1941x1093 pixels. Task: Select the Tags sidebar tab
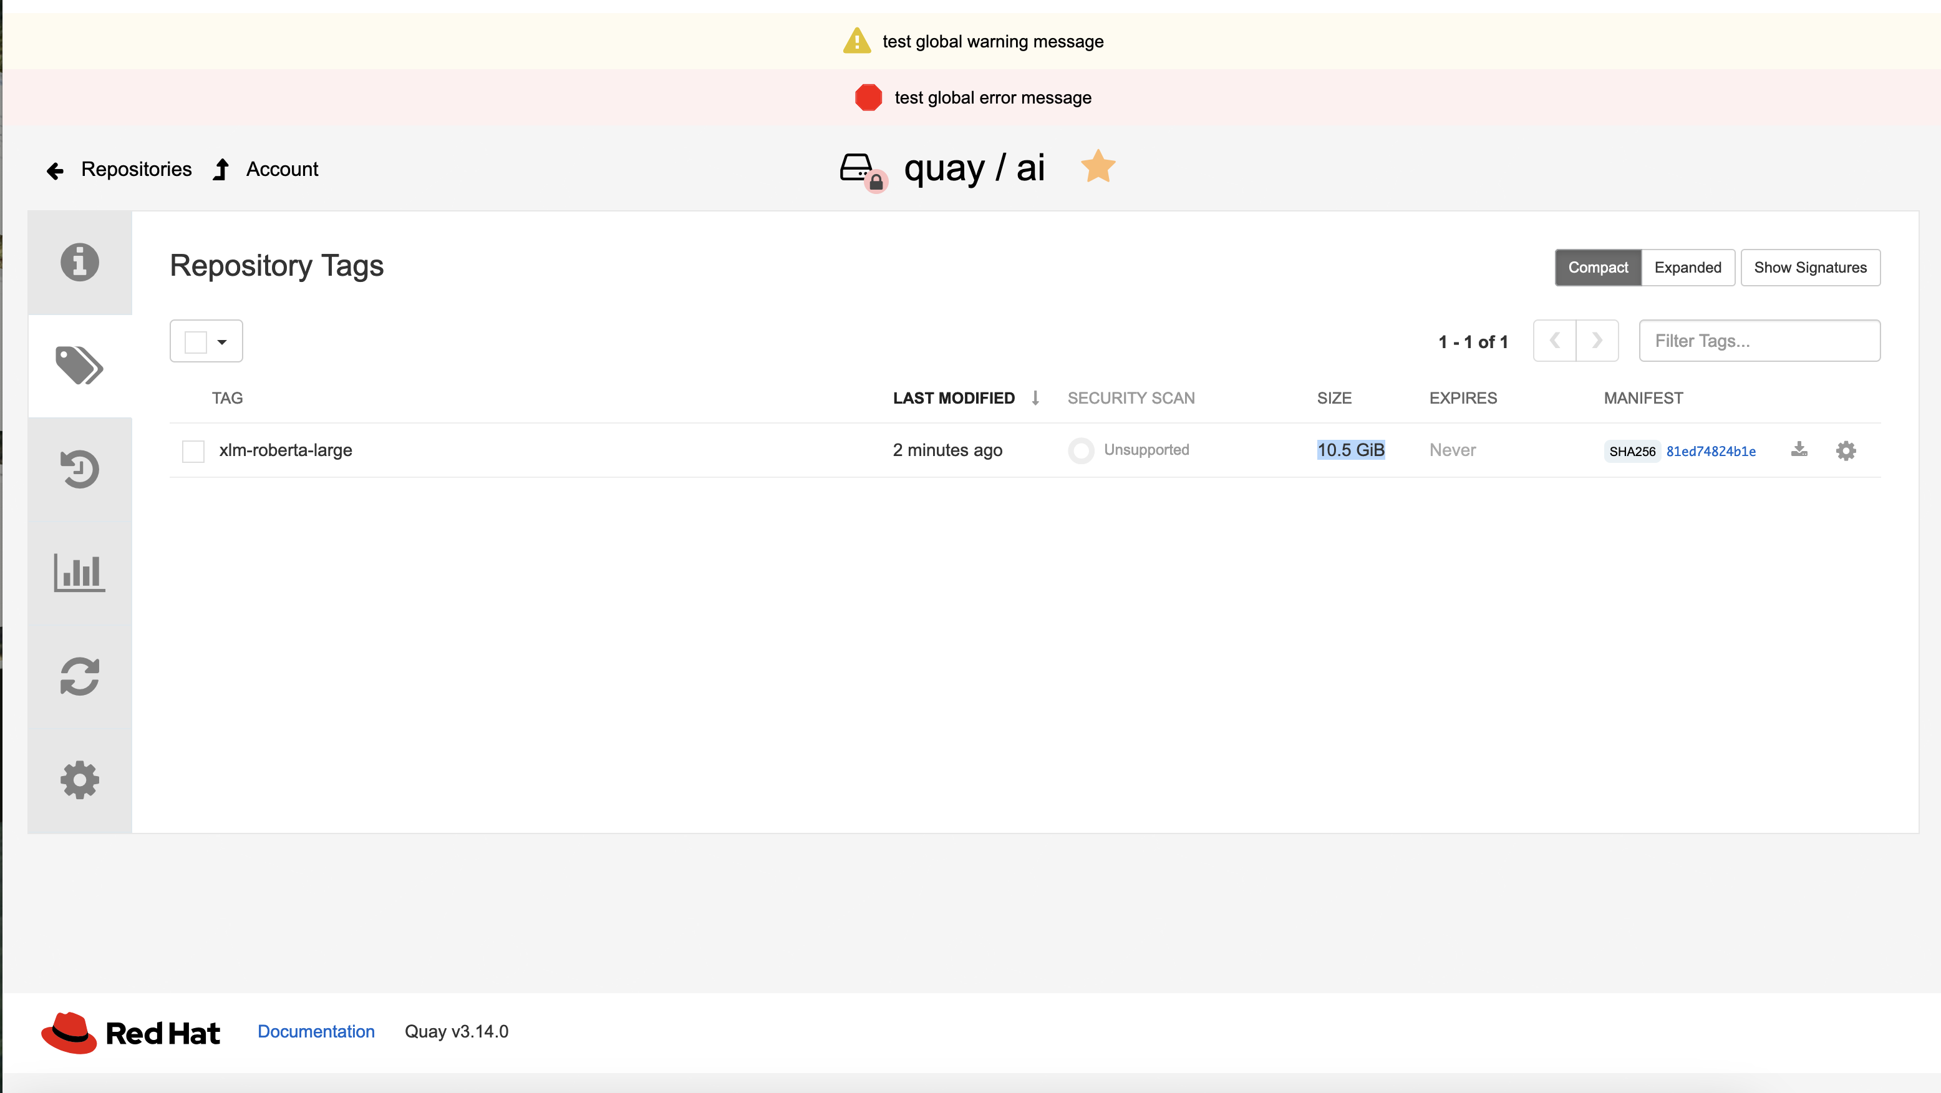pyautogui.click(x=80, y=366)
